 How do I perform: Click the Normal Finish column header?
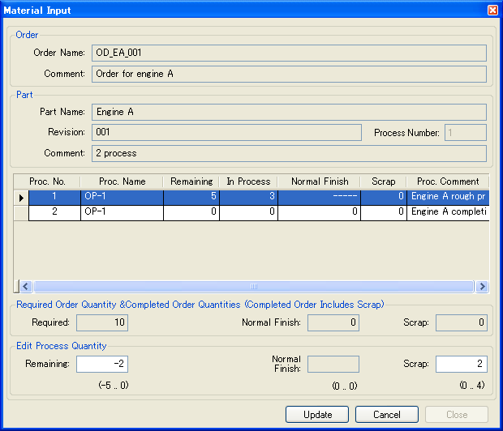coord(320,181)
